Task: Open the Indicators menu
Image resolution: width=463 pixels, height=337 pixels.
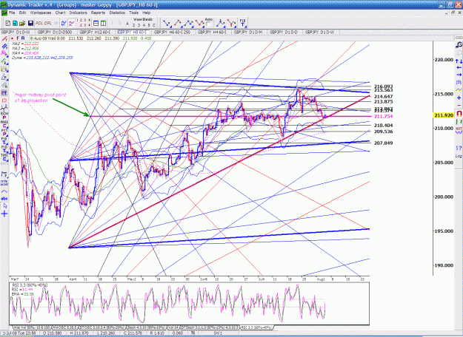Action: 79,13
